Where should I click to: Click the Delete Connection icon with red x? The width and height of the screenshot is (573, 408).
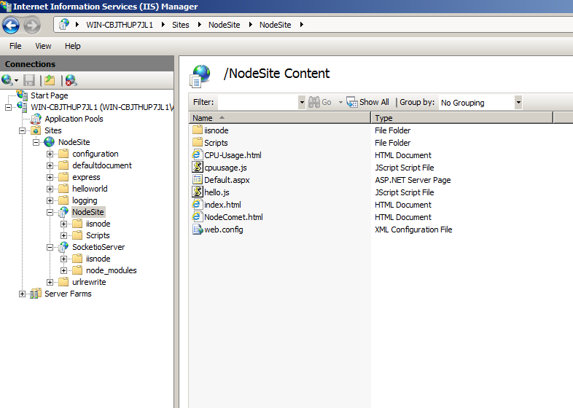click(71, 80)
